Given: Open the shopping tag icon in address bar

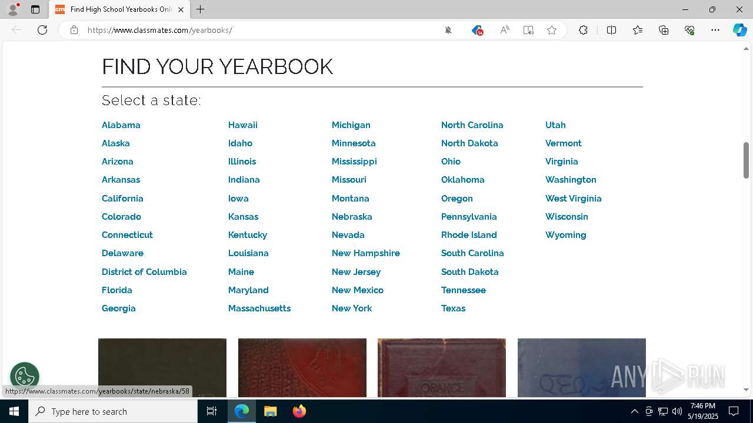Looking at the screenshot, I should tap(477, 30).
